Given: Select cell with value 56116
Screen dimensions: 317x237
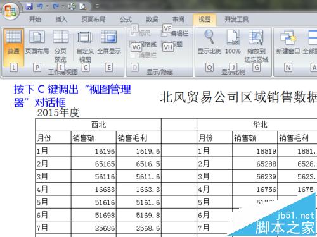Looking at the screenshot, I should (x=94, y=176).
